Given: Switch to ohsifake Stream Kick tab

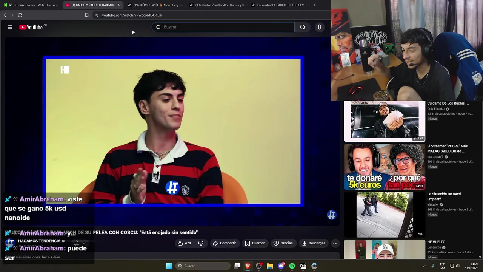Looking at the screenshot, I should (30, 5).
